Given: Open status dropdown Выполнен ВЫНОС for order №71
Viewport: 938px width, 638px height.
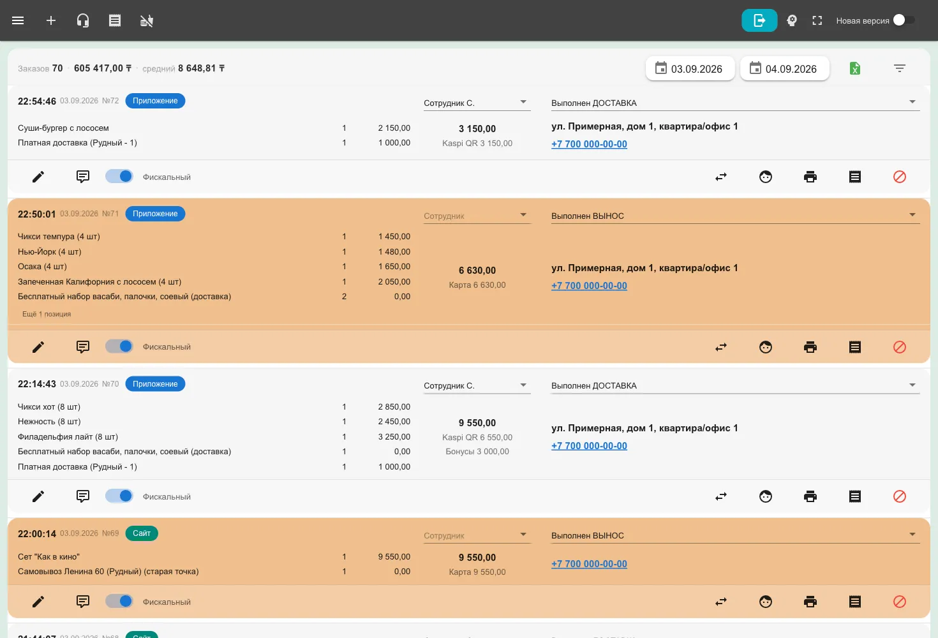Looking at the screenshot, I should click(736, 216).
